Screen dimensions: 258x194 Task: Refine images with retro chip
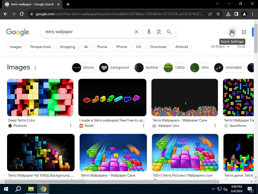200,68
